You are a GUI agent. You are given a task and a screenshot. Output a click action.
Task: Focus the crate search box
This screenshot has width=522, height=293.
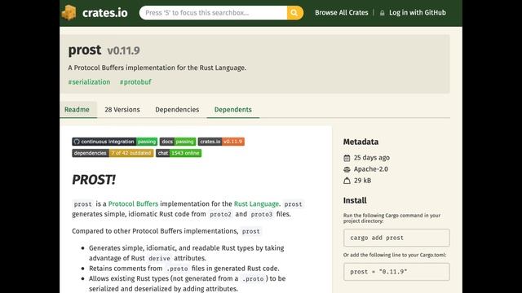click(x=213, y=13)
